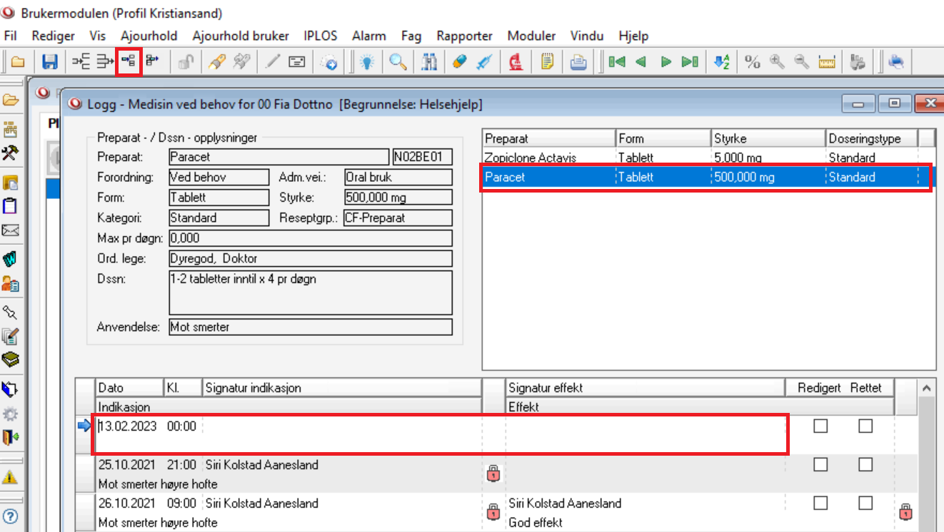Open the Ajourhold bruker menu

point(241,36)
